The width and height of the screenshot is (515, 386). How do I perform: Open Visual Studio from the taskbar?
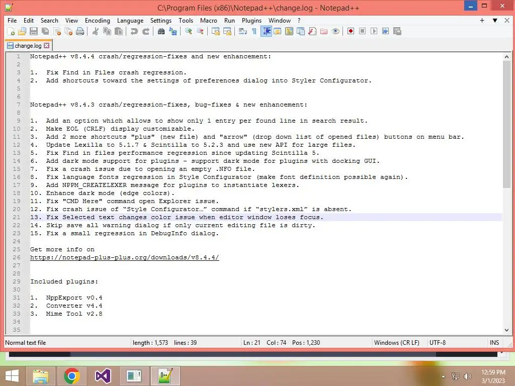coord(103,376)
